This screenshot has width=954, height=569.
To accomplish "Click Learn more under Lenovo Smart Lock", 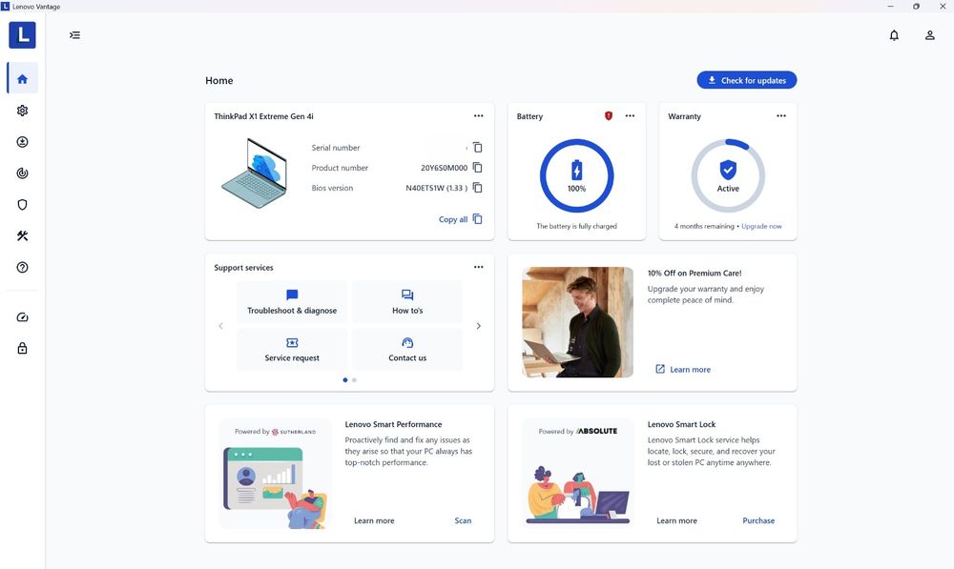I will click(x=676, y=520).
